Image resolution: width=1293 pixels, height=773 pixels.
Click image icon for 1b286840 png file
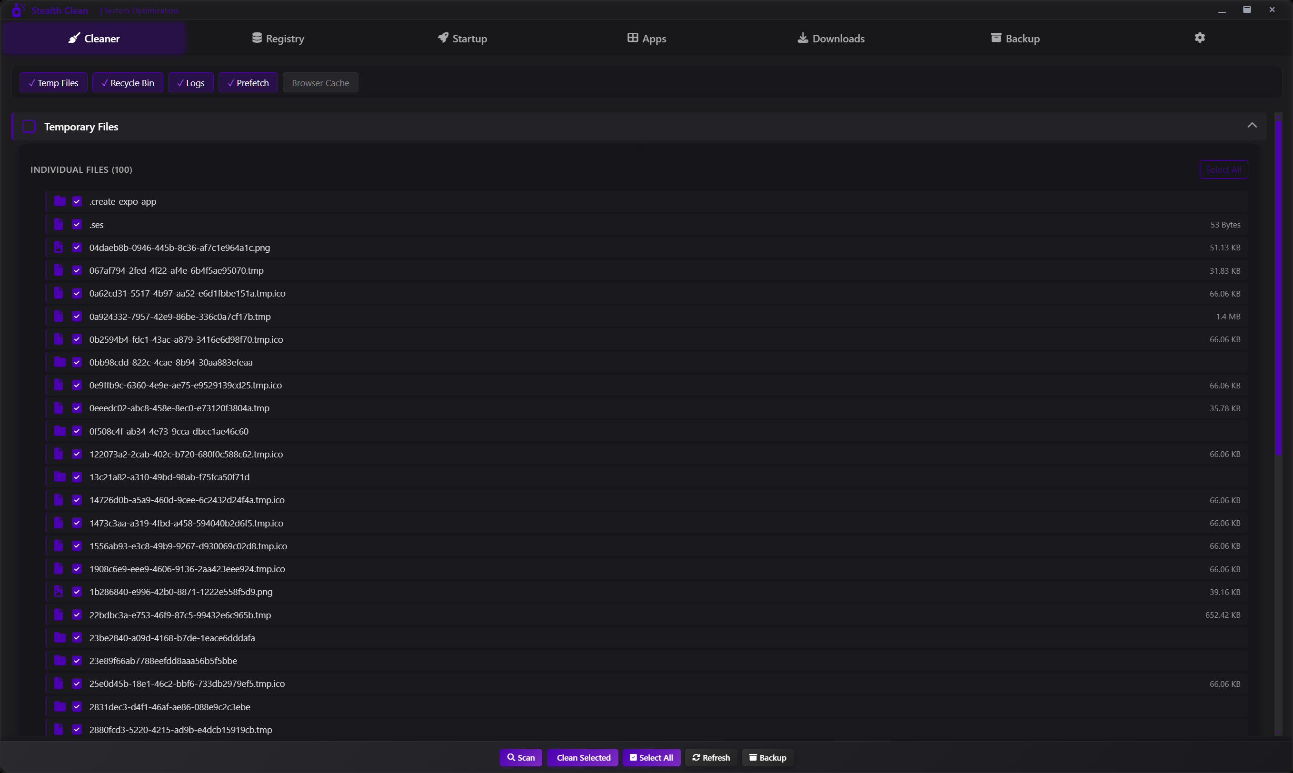[59, 592]
